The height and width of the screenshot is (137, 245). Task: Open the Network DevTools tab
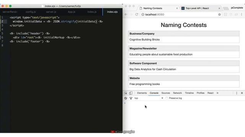tap(177, 93)
